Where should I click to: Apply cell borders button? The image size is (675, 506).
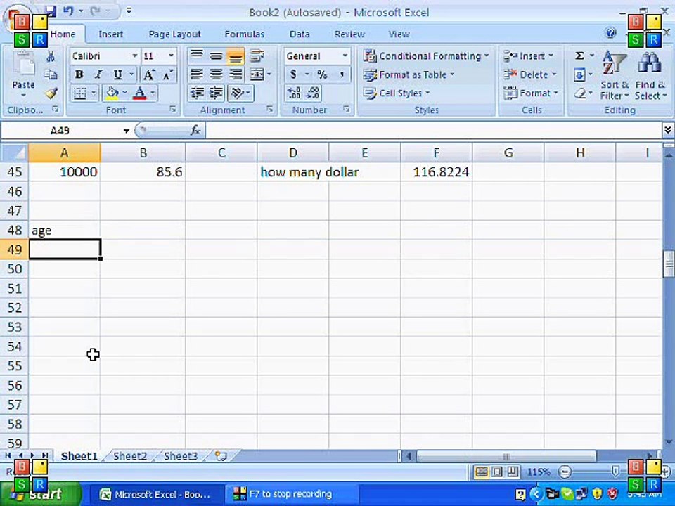coord(80,93)
